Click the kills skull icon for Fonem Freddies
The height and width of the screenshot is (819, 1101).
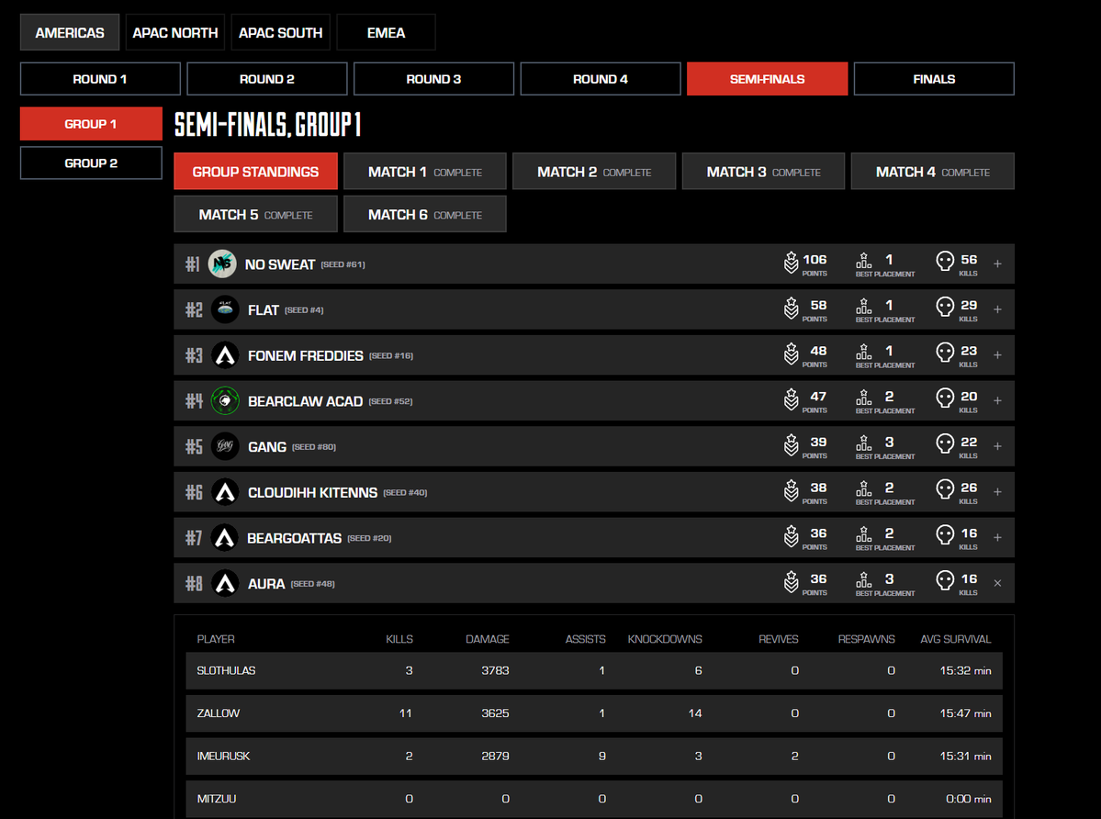945,353
